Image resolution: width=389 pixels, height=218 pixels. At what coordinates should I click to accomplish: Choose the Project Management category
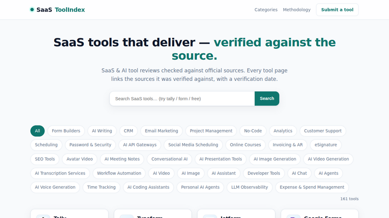coord(211,131)
